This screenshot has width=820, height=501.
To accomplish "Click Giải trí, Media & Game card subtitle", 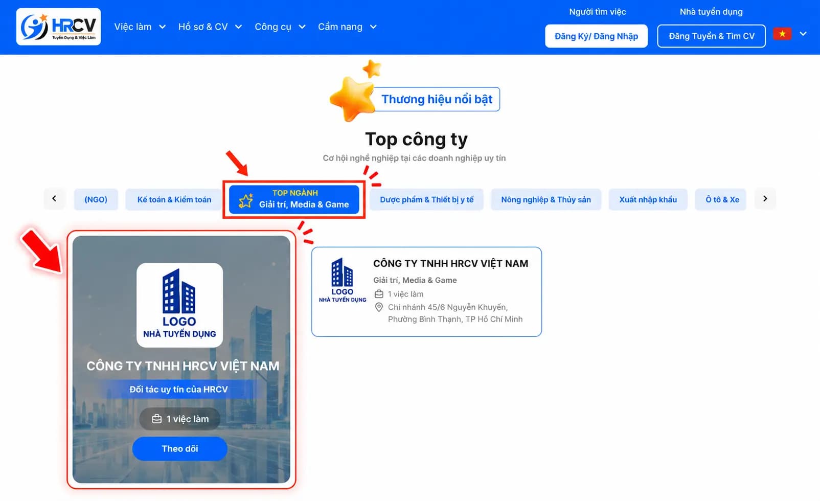I will point(415,280).
